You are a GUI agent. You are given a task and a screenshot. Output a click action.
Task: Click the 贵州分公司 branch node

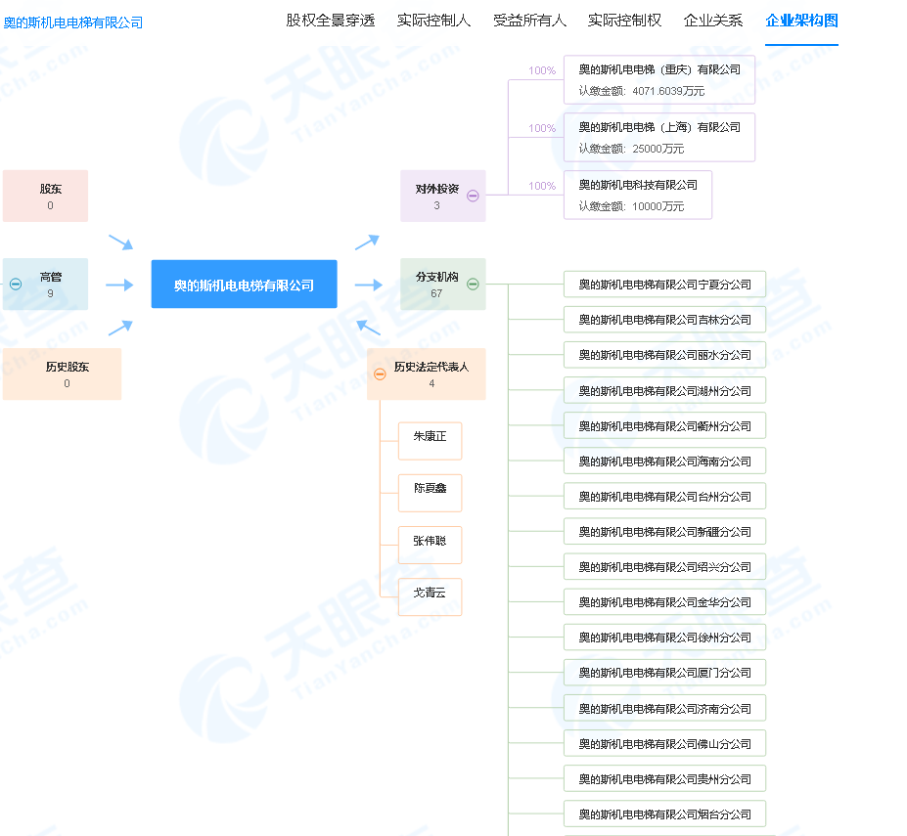(664, 779)
